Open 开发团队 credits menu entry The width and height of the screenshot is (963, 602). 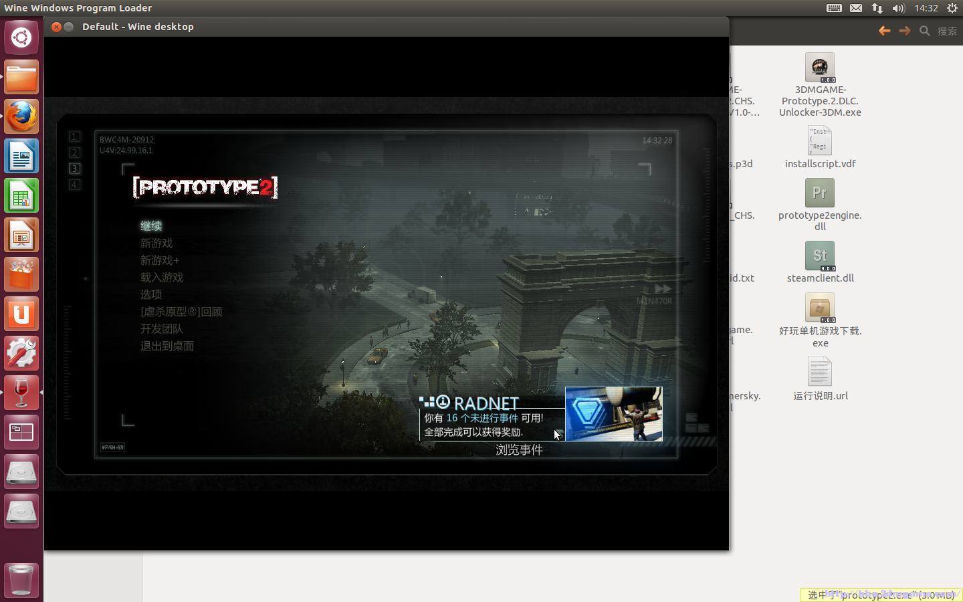point(162,329)
